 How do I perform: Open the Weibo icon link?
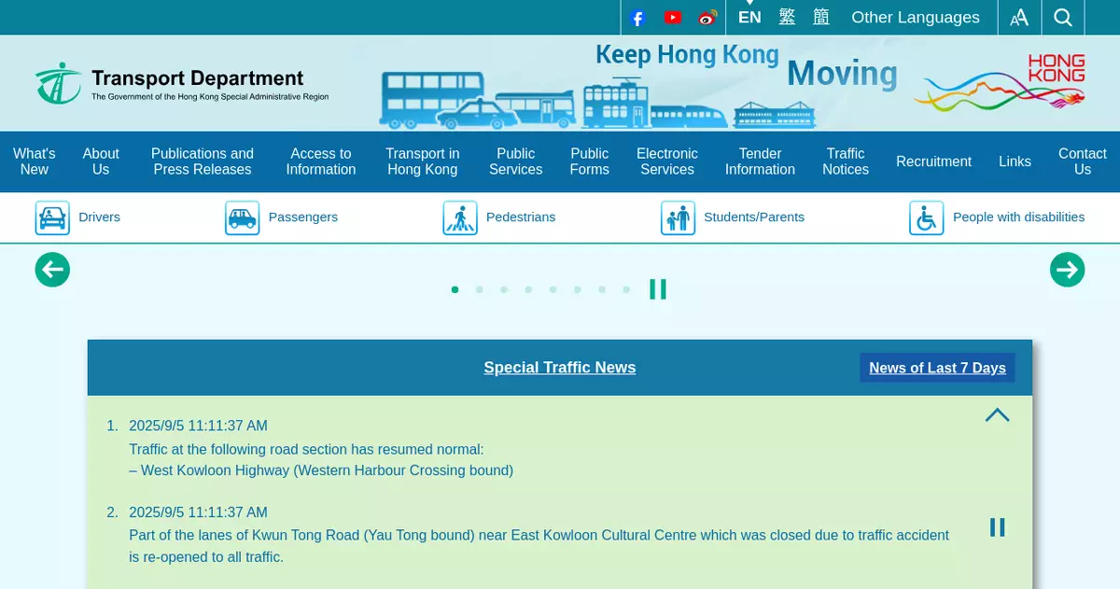coord(707,18)
